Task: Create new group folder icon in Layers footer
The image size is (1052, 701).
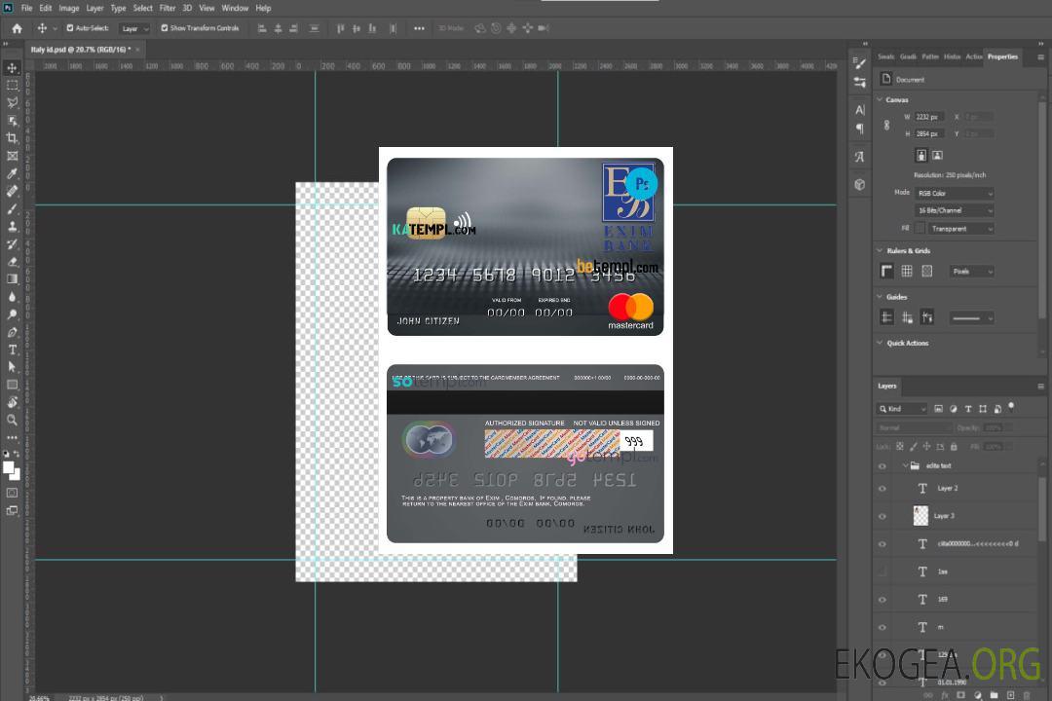Action: click(x=994, y=695)
